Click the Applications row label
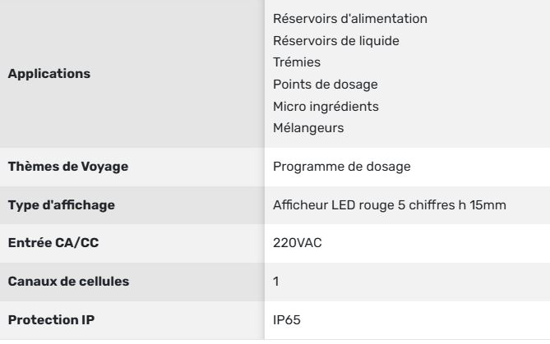 [49, 74]
